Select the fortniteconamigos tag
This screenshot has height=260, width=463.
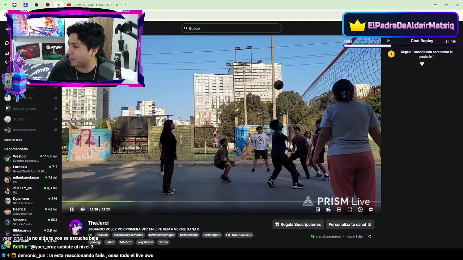(161, 235)
